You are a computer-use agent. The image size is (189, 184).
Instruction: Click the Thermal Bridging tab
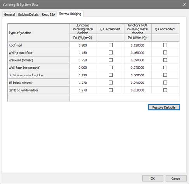(70, 14)
